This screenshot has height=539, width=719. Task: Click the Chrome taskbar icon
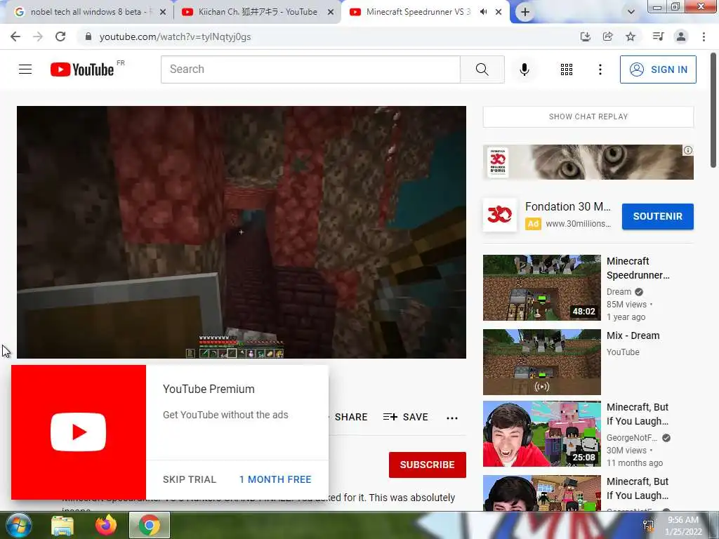(x=150, y=525)
